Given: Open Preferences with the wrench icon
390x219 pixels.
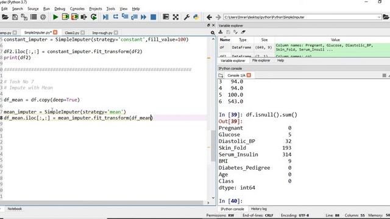Looking at the screenshot, I should coord(186,17).
